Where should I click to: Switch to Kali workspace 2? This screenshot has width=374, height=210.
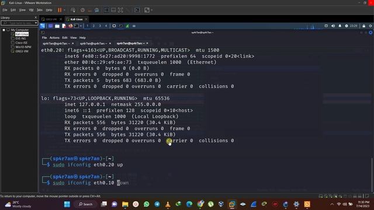point(93,26)
